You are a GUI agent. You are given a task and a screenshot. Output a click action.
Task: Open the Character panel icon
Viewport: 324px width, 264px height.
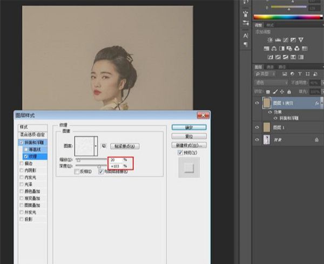click(246, 36)
